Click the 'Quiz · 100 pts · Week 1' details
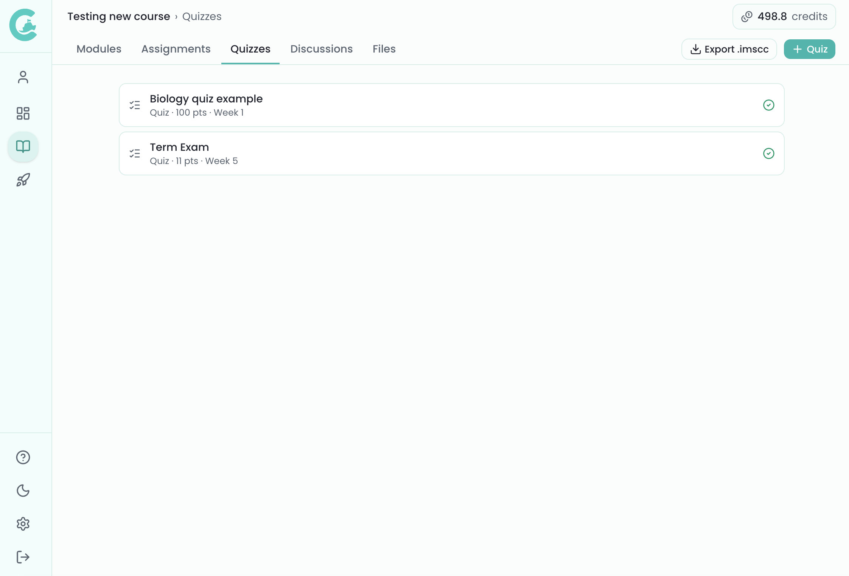 197,113
